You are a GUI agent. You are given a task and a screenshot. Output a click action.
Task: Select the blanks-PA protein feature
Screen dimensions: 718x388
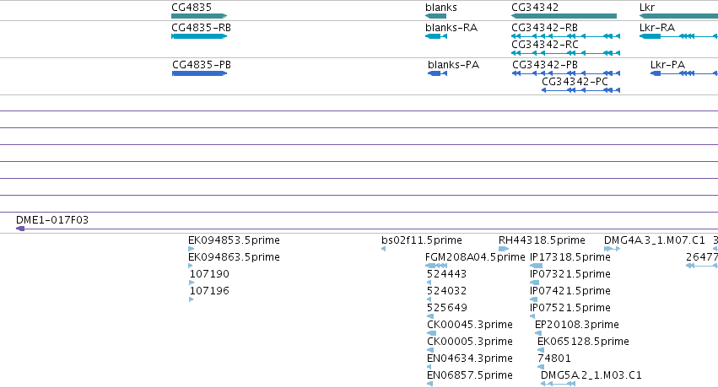click(x=437, y=73)
